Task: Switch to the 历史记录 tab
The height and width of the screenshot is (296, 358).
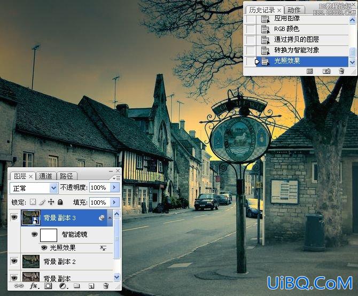Action: tap(262, 10)
